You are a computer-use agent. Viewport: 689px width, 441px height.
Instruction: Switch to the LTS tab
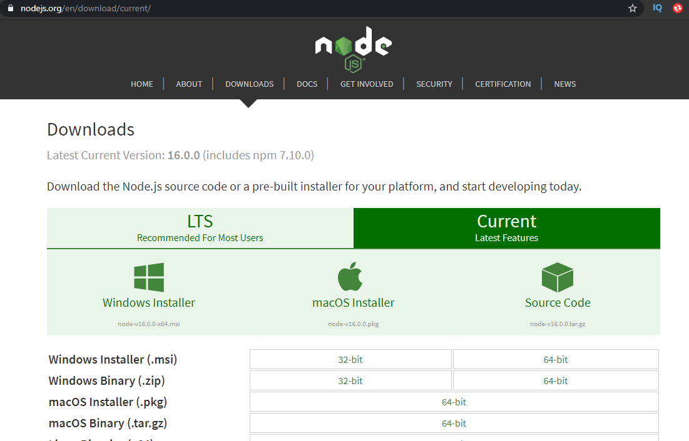pos(200,228)
